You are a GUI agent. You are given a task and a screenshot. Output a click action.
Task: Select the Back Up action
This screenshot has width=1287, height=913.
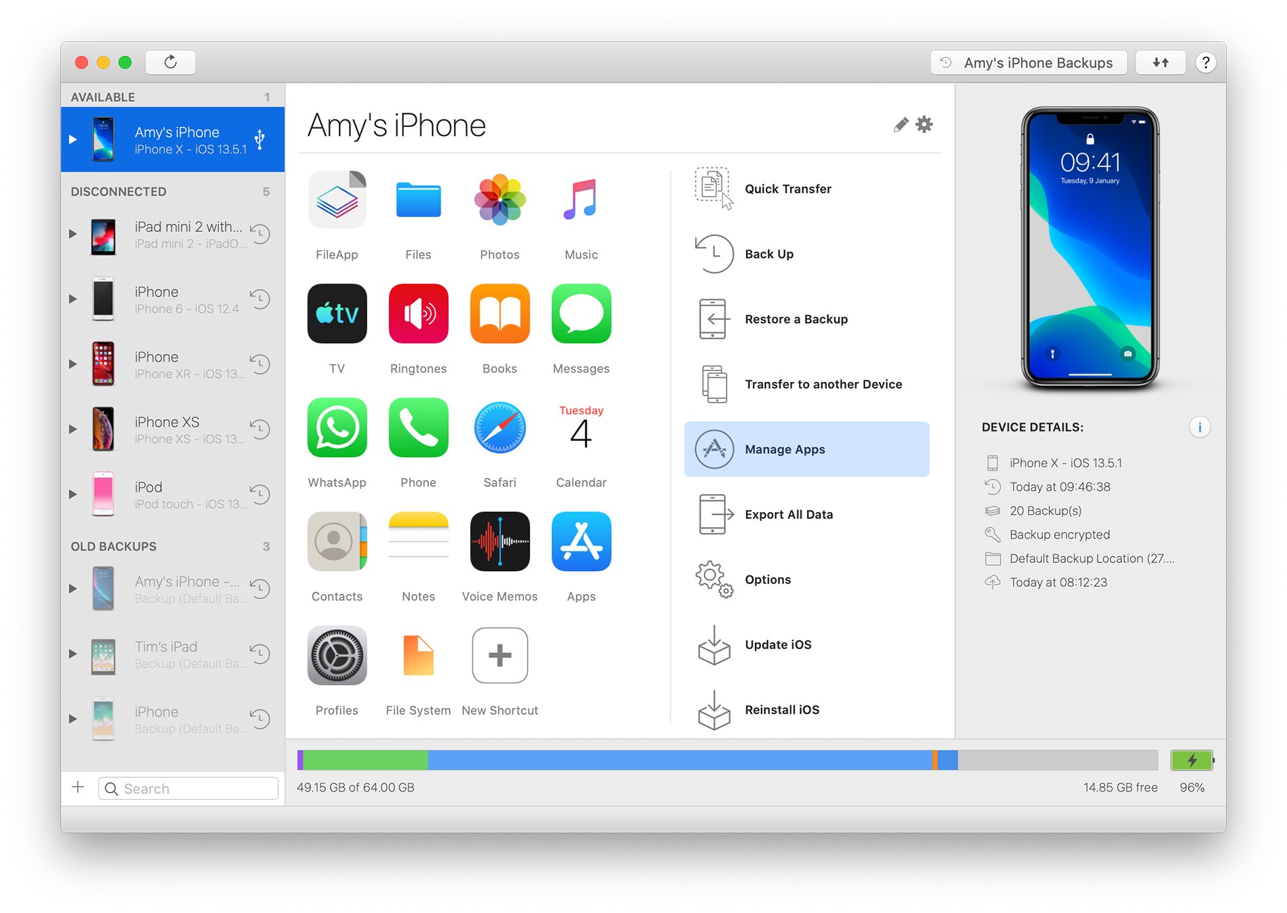pyautogui.click(x=806, y=254)
